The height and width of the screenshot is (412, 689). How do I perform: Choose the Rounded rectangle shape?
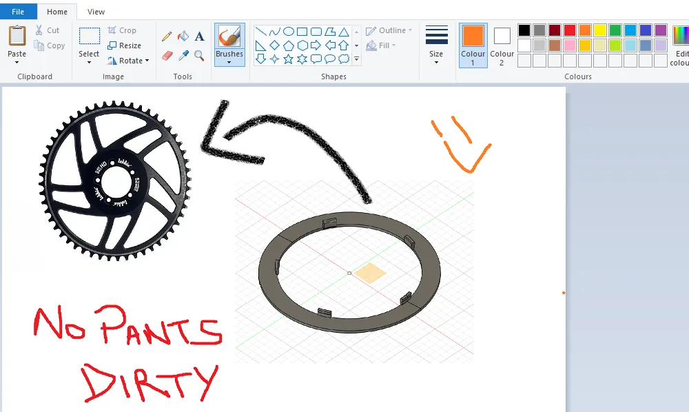pos(316,32)
